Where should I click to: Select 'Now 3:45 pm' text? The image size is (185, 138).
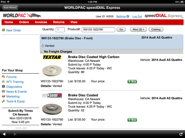[20, 122]
